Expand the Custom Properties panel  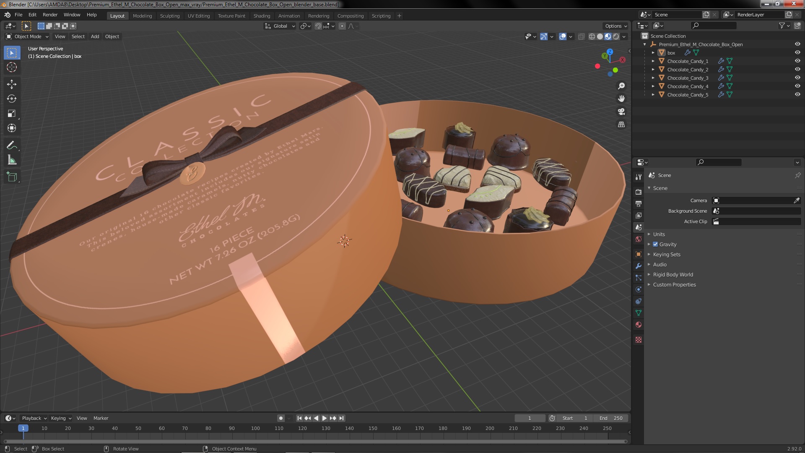674,284
